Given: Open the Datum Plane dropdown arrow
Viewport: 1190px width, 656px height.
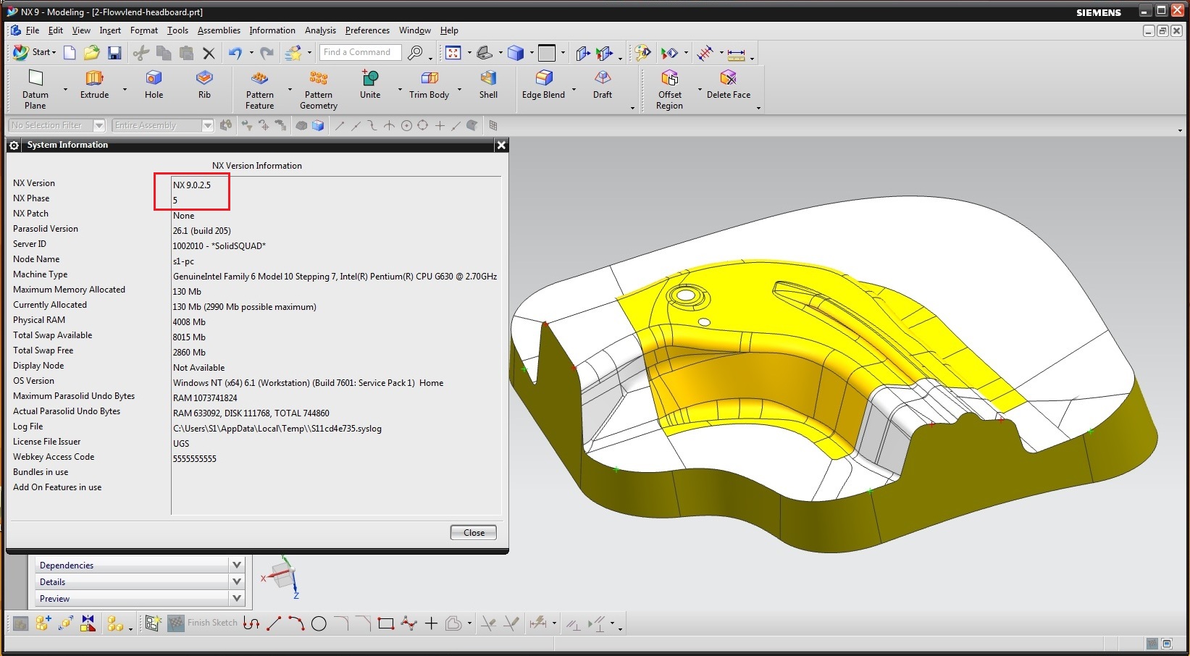Looking at the screenshot, I should point(65,90).
